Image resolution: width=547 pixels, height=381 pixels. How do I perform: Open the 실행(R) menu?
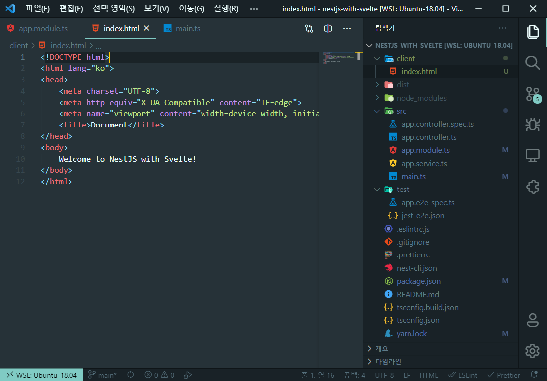point(226,9)
